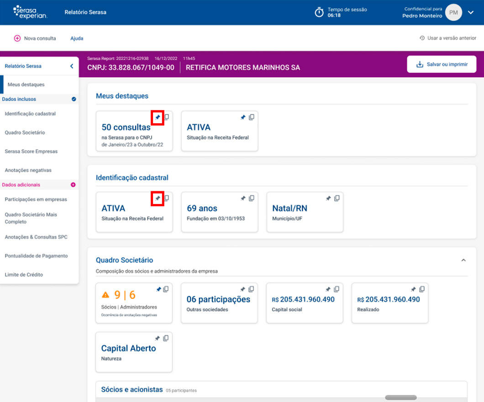Viewport: 484px width, 402px height.
Task: Toggle pin on the Sócios | Administradores card
Action: [158, 289]
